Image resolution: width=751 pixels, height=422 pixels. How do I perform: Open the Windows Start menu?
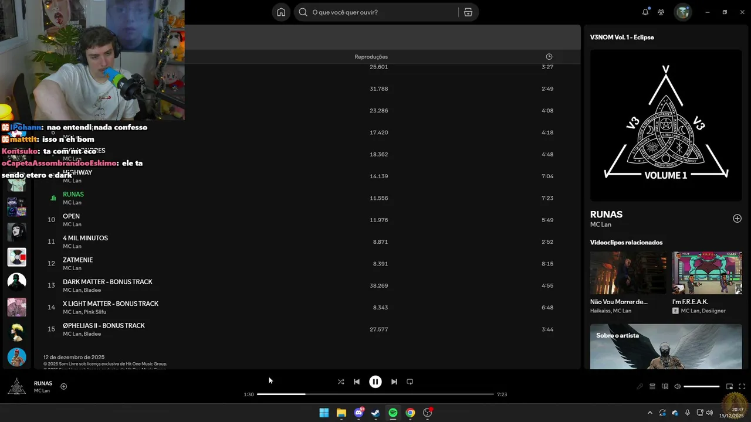pyautogui.click(x=324, y=413)
